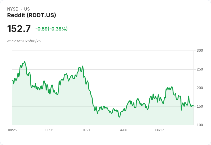
Task: Click the 01/21 date label on x-axis
Action: pyautogui.click(x=86, y=130)
